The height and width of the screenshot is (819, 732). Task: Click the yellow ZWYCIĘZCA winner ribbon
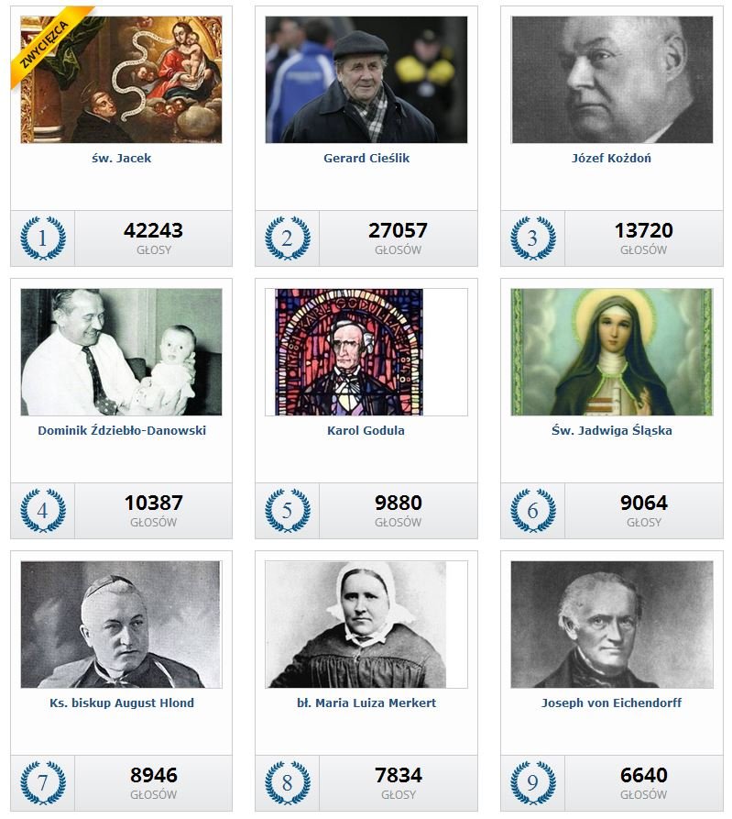point(46,44)
